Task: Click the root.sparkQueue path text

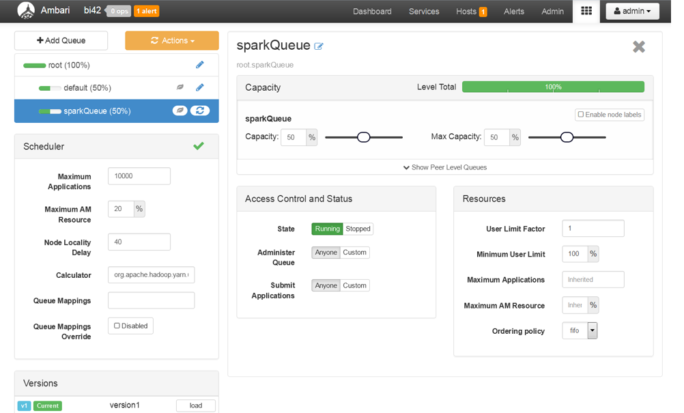Action: tap(265, 65)
